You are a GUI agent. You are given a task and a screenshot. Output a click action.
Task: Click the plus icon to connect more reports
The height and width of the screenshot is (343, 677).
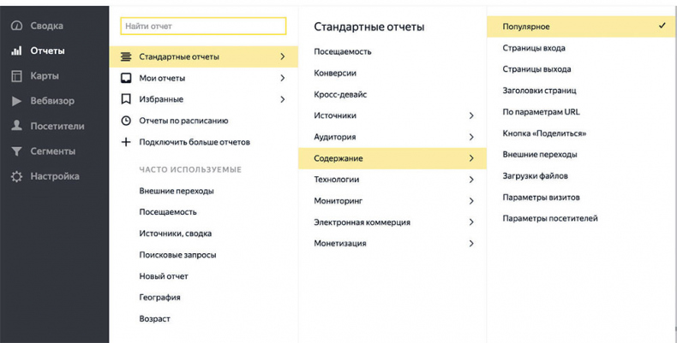pos(126,142)
